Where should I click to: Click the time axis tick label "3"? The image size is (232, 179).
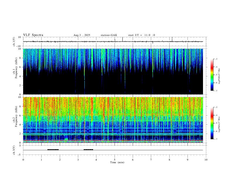pyautogui.click(x=78, y=160)
